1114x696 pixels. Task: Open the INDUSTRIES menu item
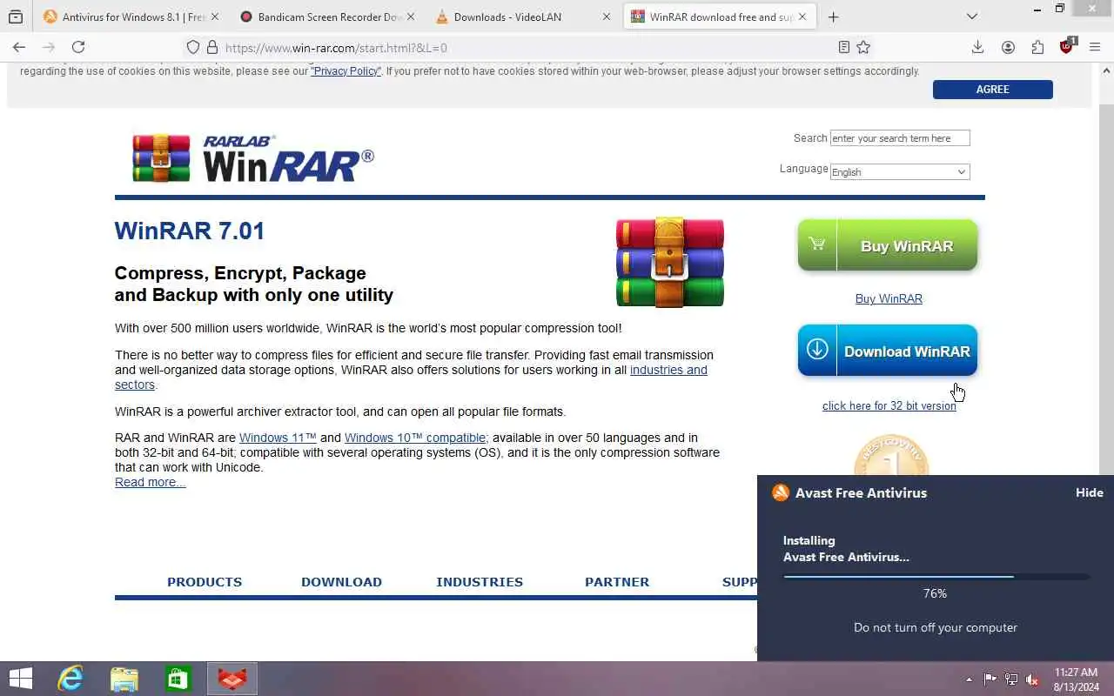(480, 582)
